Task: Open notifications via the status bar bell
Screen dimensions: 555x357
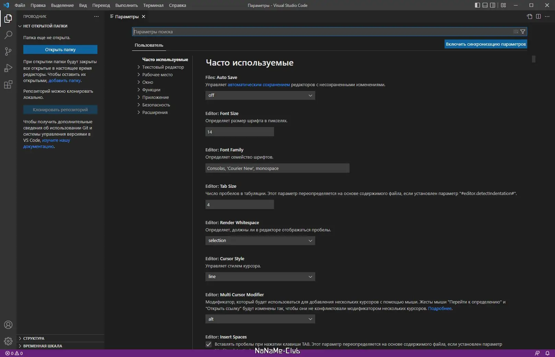Action: pyautogui.click(x=548, y=353)
